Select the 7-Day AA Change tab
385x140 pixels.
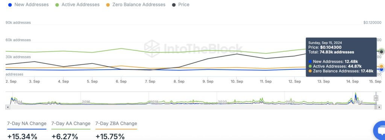(x=71, y=124)
